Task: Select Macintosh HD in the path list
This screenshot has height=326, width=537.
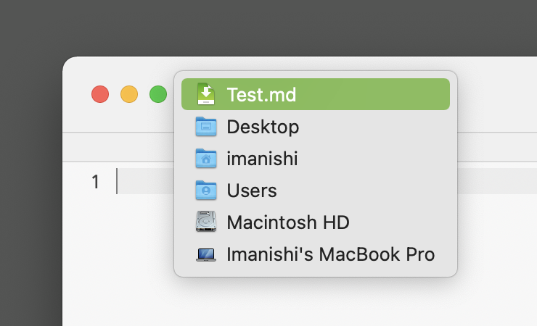Action: 316,222
